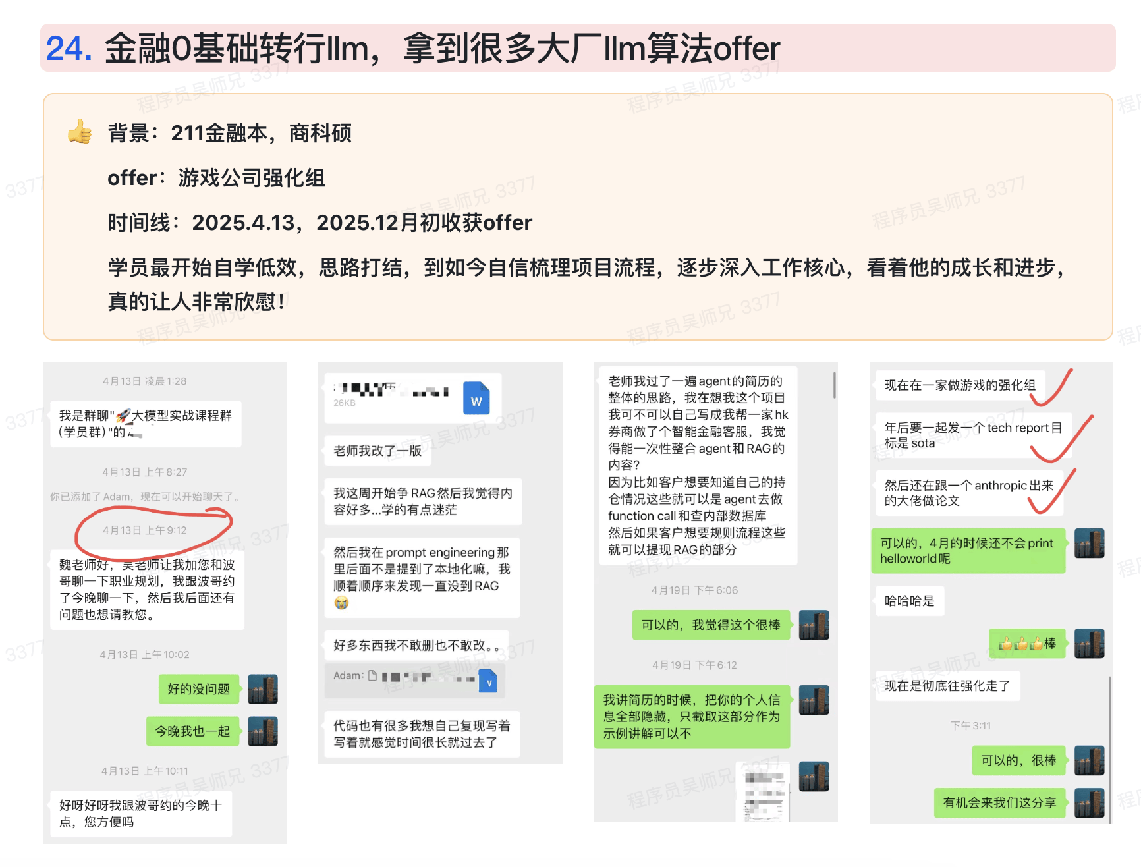Click the crying emoji in the RAG message
The image size is (1141, 867).
tap(341, 603)
